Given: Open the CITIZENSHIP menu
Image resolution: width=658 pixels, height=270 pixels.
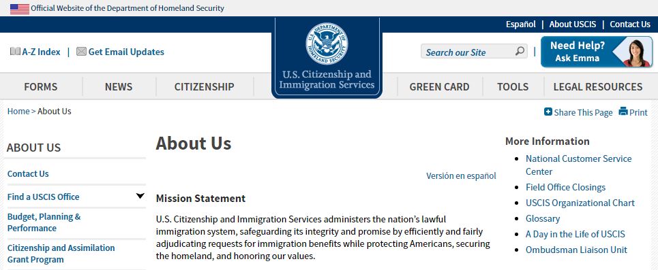Looking at the screenshot, I should click(x=205, y=86).
